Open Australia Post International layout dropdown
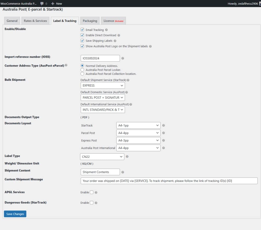This screenshot has height=230, width=261. click(138, 148)
